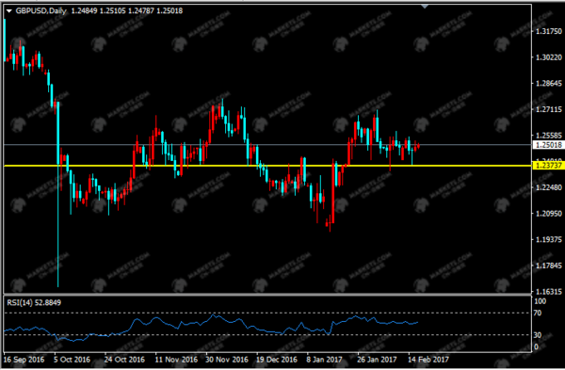Click the 19 Dec 2016 date label
The image size is (565, 370).
277,360
